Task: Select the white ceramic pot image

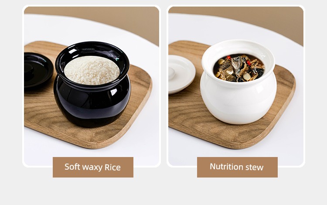Action: click(x=238, y=82)
